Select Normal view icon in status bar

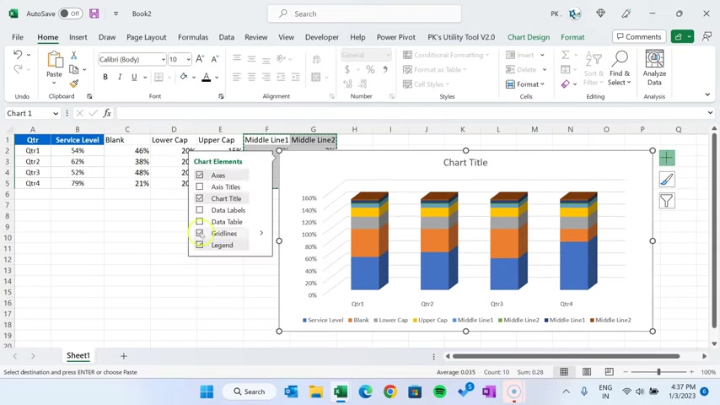pyautogui.click(x=564, y=372)
